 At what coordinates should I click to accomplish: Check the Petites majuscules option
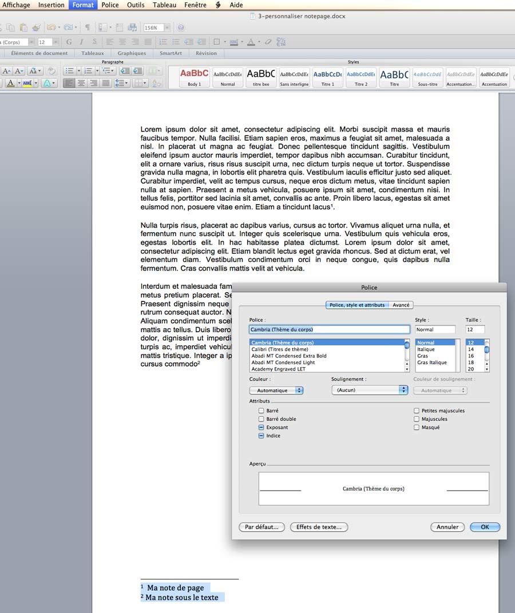coord(417,411)
